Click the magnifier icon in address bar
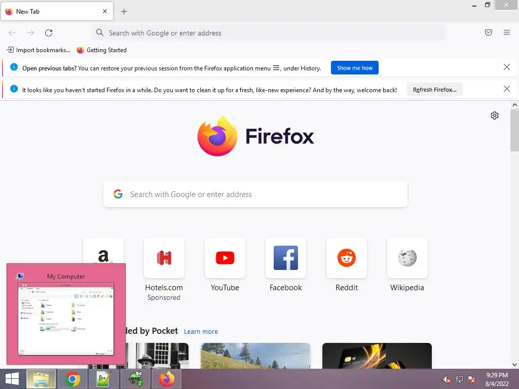 99,32
